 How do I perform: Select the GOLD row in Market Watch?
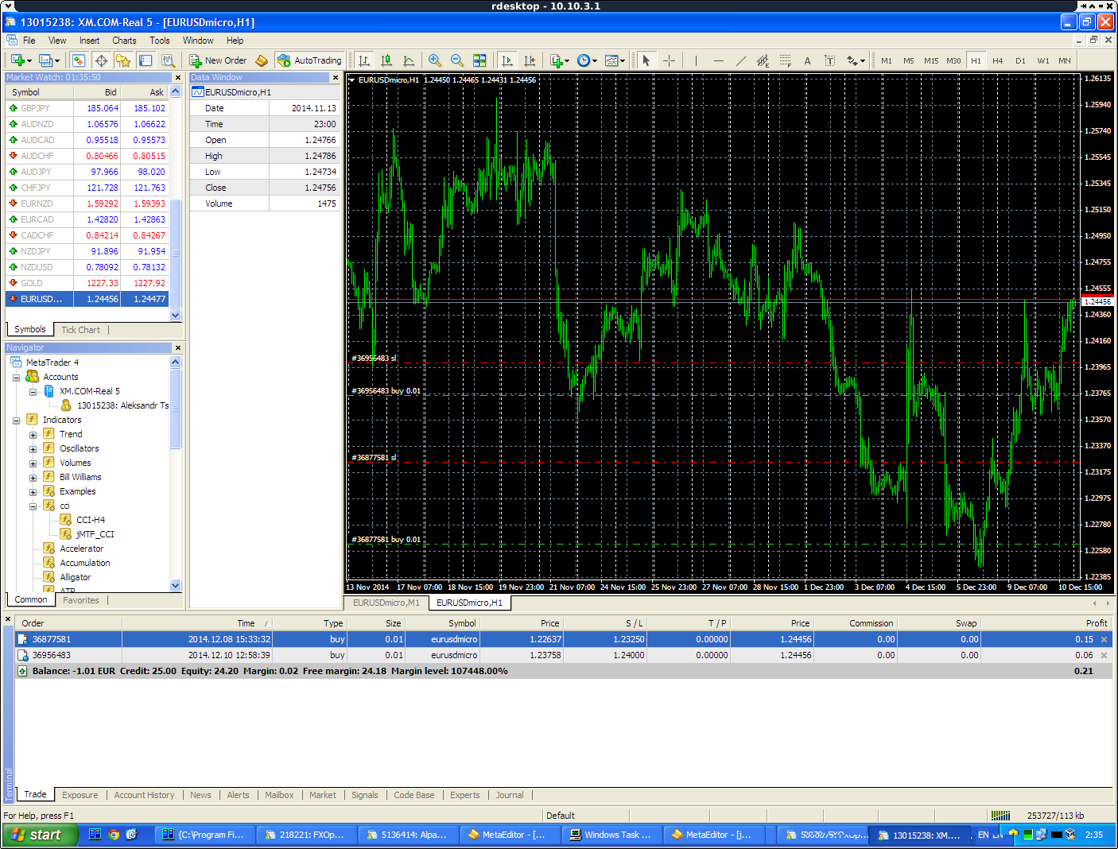[x=87, y=283]
